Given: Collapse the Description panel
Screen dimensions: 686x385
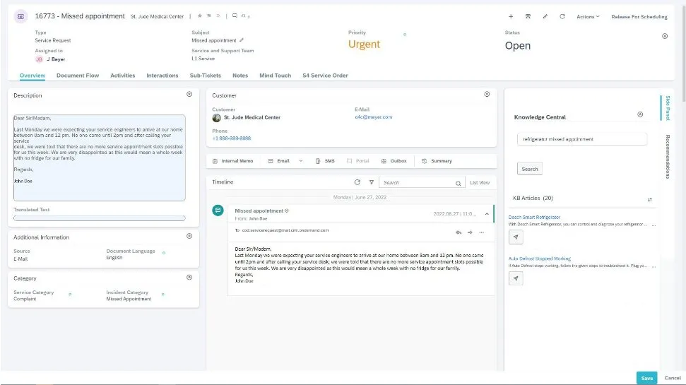Looking at the screenshot, I should coord(189,95).
